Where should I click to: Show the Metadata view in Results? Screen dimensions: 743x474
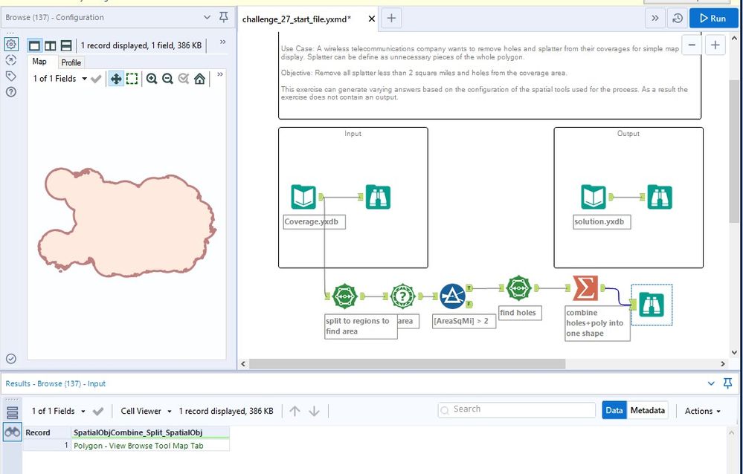point(647,411)
